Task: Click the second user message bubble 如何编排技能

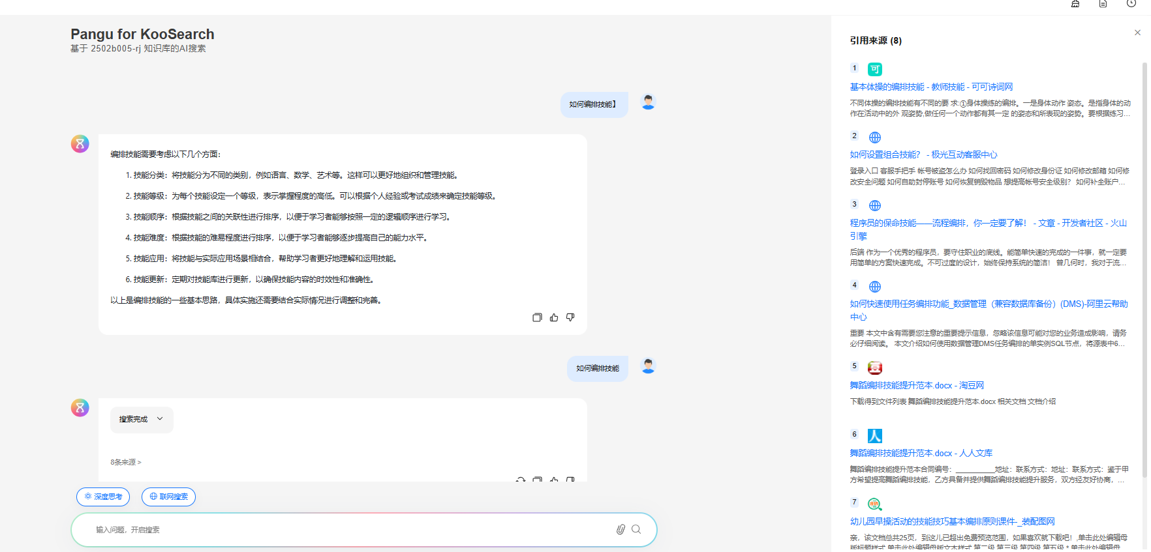Action: pos(598,368)
